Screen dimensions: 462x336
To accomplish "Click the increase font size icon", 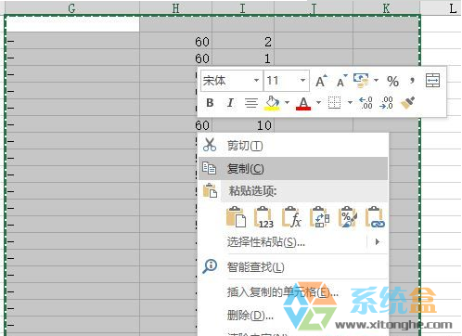I will (x=321, y=81).
